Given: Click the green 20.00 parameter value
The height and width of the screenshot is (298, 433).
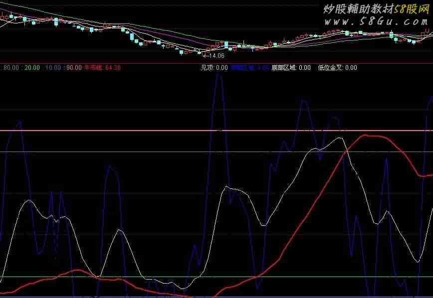Looking at the screenshot, I should (32, 68).
